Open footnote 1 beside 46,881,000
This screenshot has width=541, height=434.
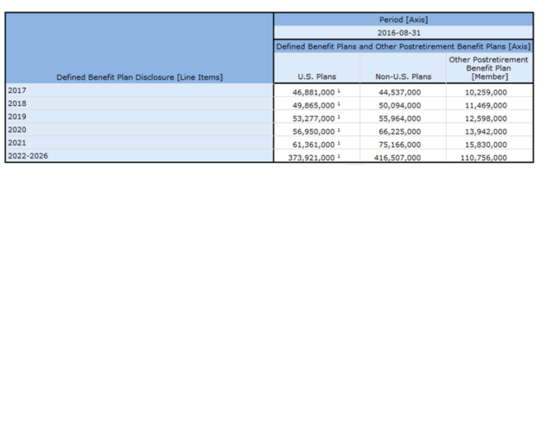pos(339,91)
